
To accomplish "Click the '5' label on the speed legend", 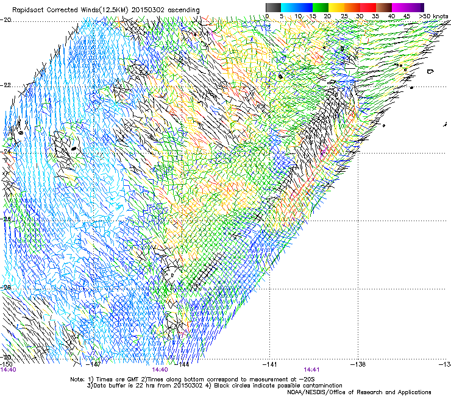I will pyautogui.click(x=282, y=16).
